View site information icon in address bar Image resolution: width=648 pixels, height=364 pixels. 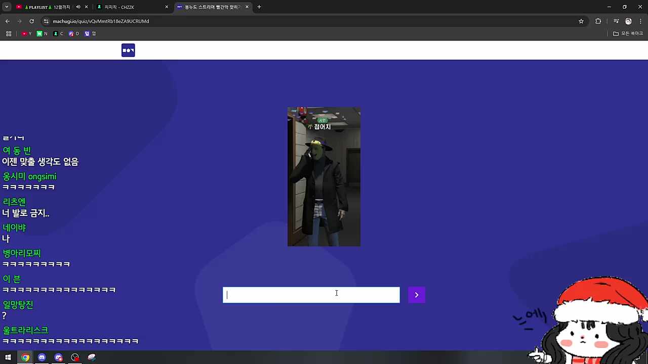[x=46, y=21]
